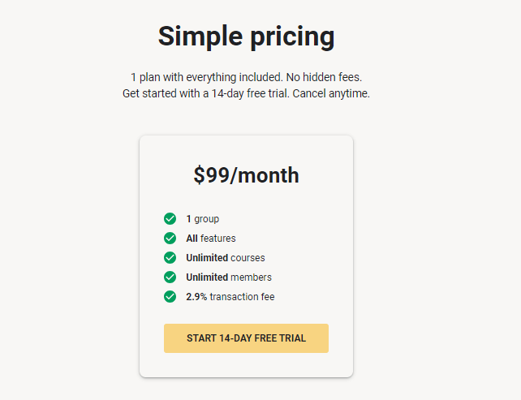Click the "1 group" feature label
This screenshot has height=400, width=521.
pos(203,219)
